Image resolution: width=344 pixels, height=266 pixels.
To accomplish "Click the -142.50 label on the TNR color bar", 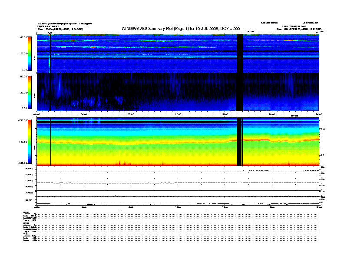I will 23,142.
